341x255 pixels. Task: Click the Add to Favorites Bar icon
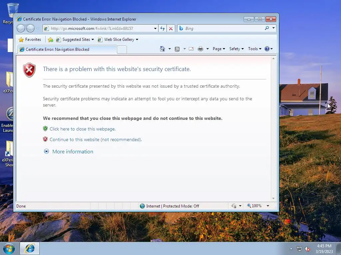(51, 40)
